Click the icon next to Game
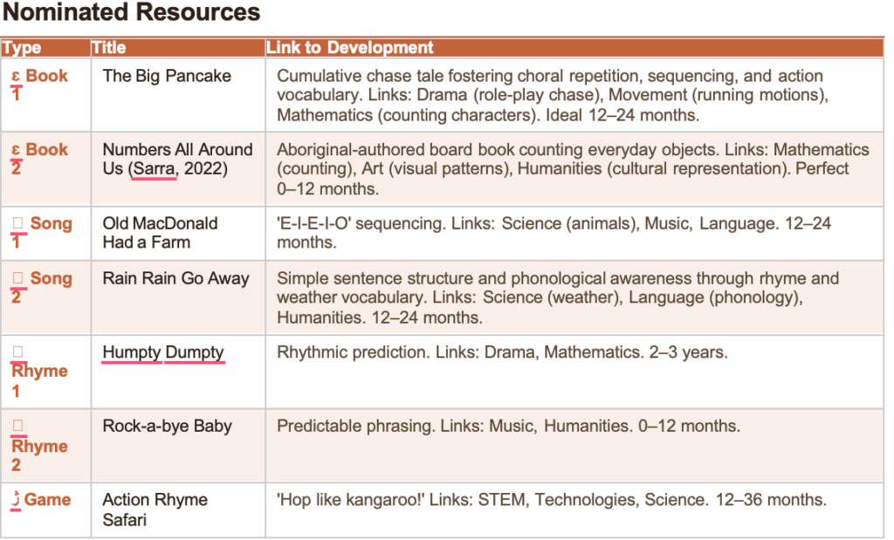Image resolution: width=894 pixels, height=540 pixels. [x=15, y=500]
